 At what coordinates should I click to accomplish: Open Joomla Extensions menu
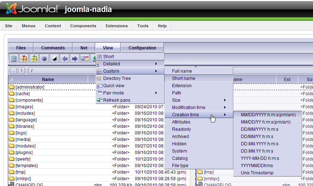click(x=117, y=26)
